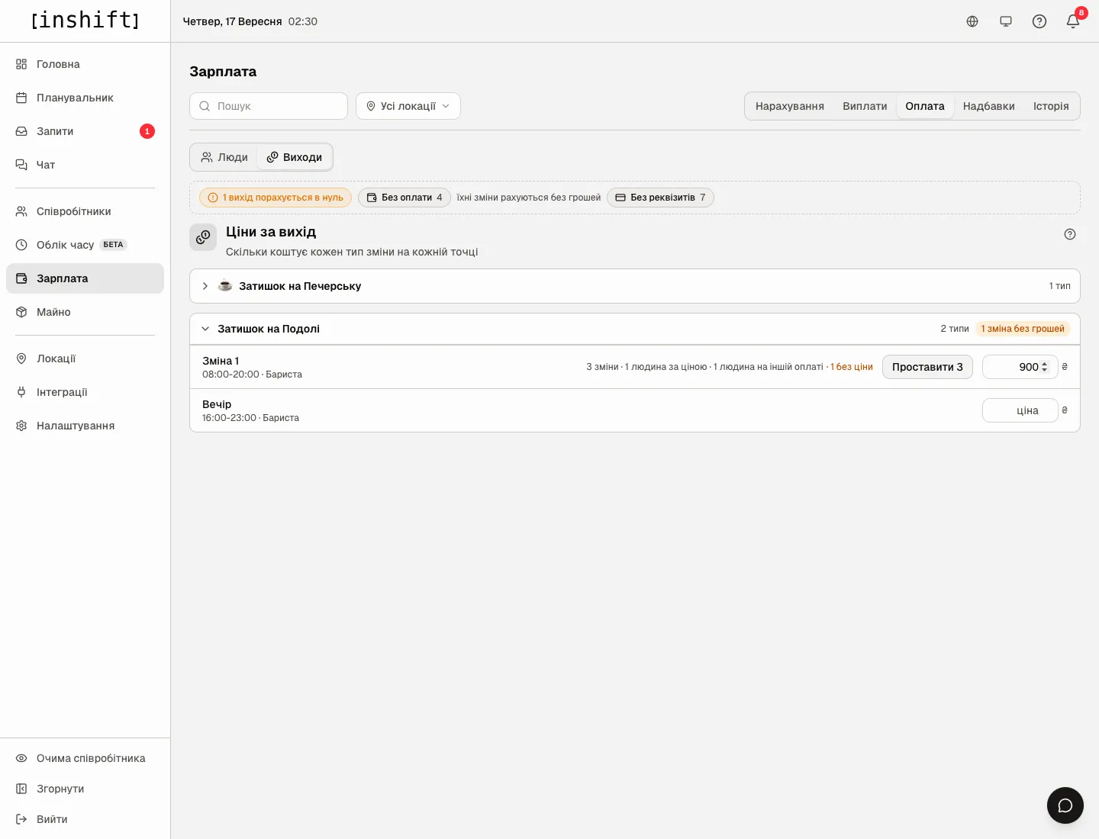
Task: Open Майно section
Action: point(85,312)
